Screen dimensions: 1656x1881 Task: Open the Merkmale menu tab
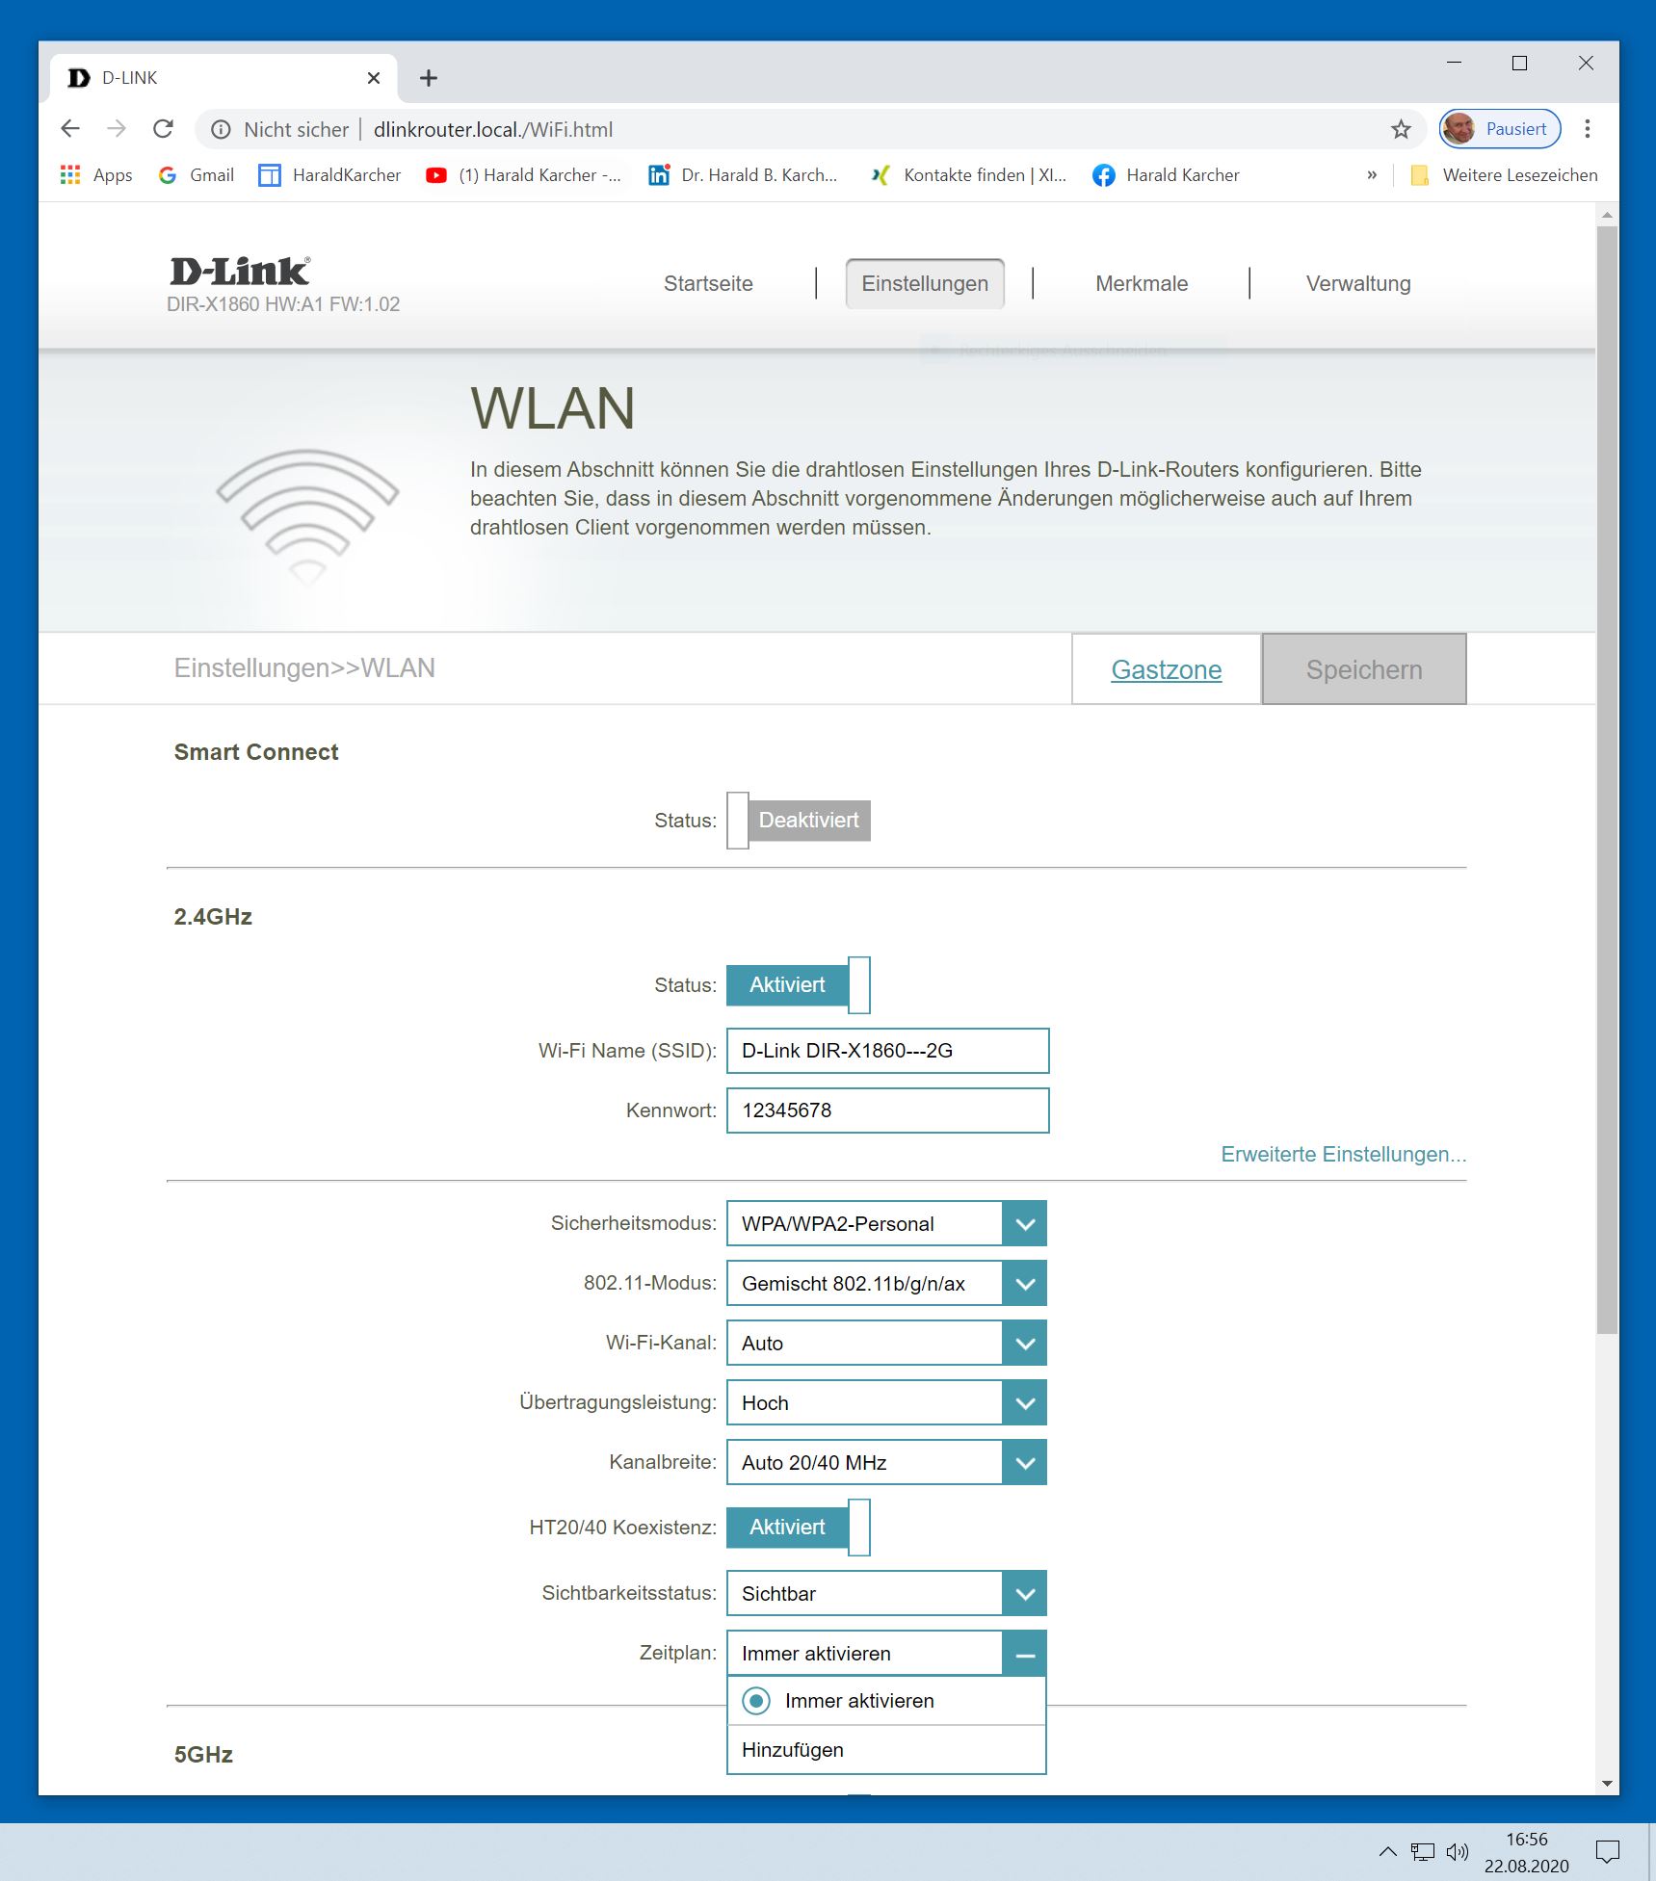(x=1142, y=284)
